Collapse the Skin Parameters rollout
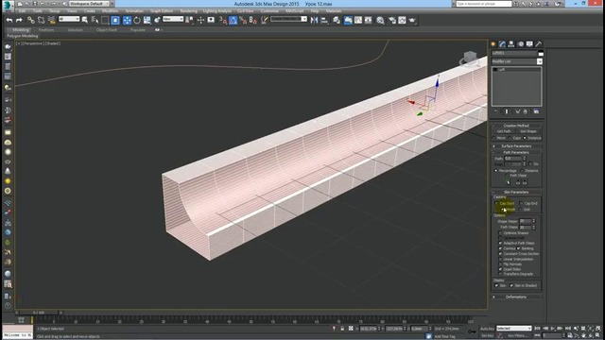The image size is (605, 340). click(516, 192)
